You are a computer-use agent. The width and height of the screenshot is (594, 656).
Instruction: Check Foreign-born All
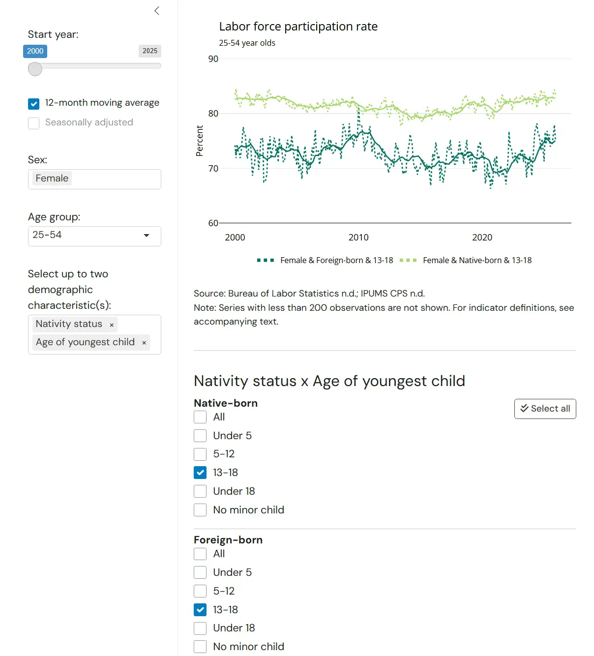(200, 554)
